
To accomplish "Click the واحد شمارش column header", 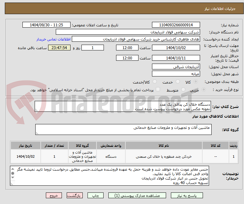I will coord(111,146).
